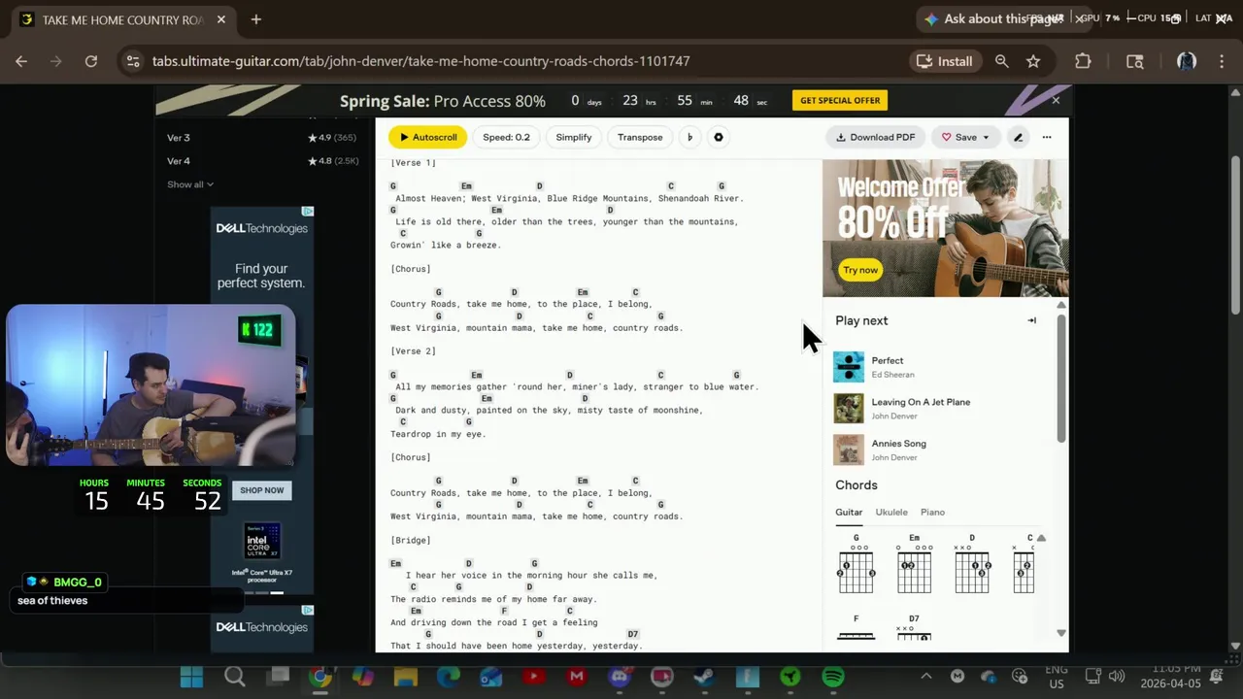
Task: Open the three-dot more options menu
Action: tap(1047, 137)
